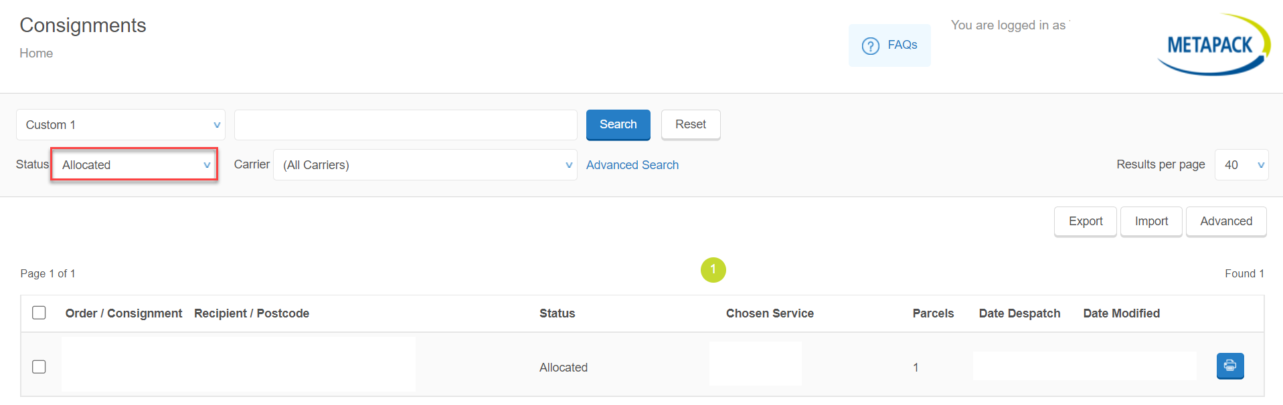Click the green page 1 circle
The image size is (1283, 405).
[x=713, y=270]
